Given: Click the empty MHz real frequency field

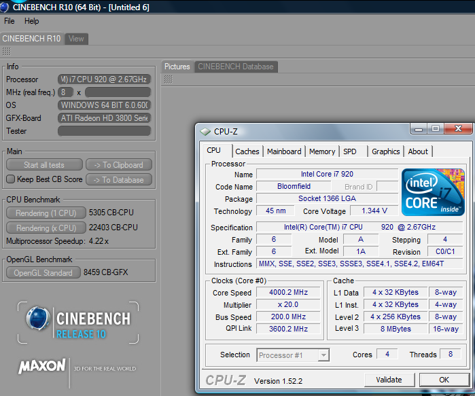Looking at the screenshot, I should pos(118,92).
